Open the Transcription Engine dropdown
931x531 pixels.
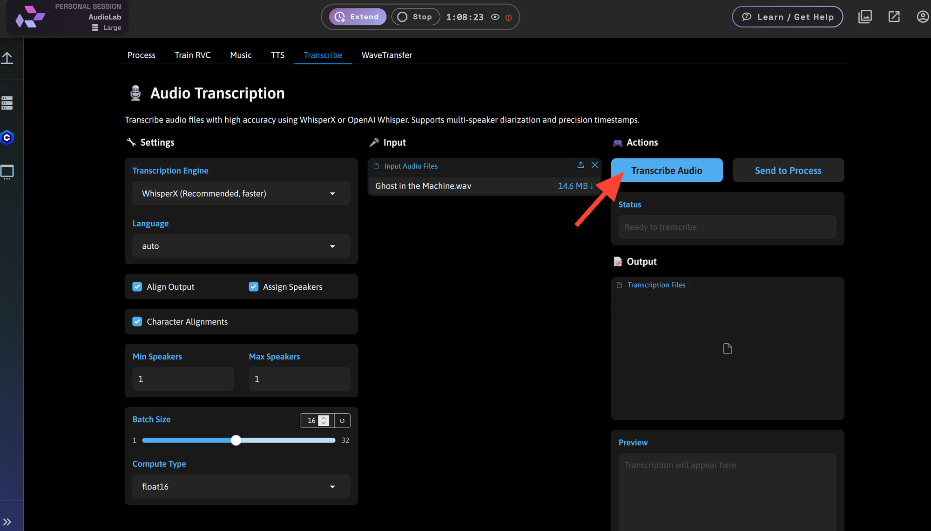pyautogui.click(x=241, y=193)
